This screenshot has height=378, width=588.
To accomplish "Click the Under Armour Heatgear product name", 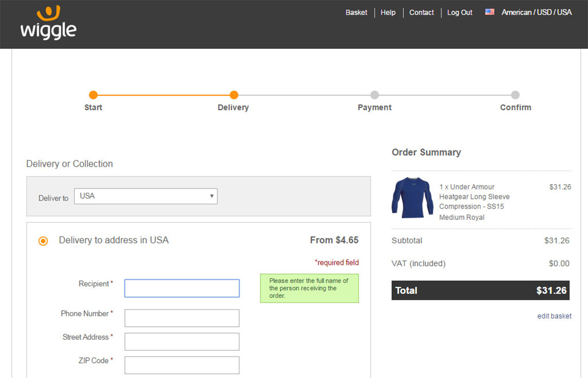I will point(474,197).
